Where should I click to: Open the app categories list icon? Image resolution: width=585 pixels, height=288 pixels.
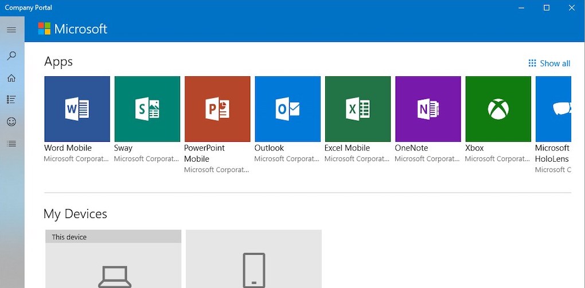click(x=11, y=100)
